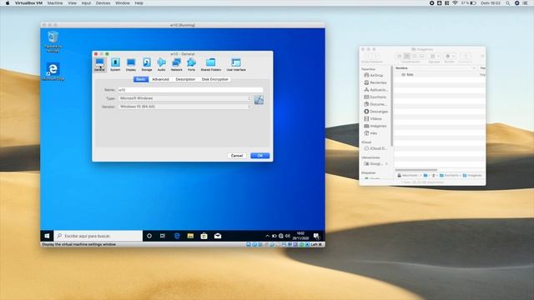Viewport: 534px width, 300px height.
Task: Open the Shared Folders settings section
Action: pyautogui.click(x=211, y=64)
